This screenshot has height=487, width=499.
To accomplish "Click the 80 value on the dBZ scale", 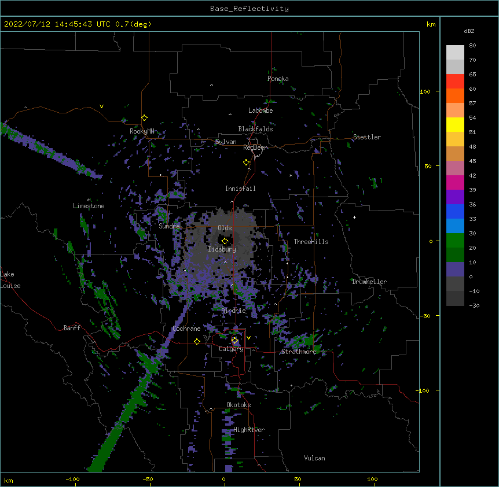I will coord(472,46).
